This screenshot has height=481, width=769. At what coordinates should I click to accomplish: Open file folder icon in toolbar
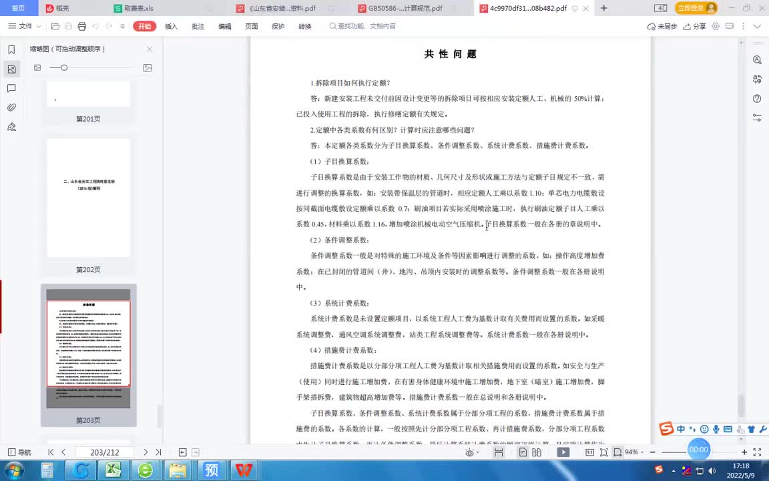pyautogui.click(x=55, y=26)
